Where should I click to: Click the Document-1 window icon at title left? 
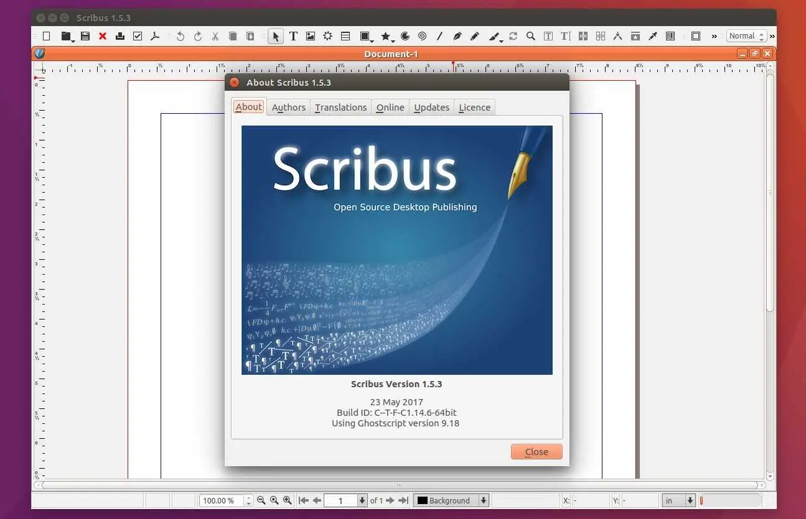point(40,53)
